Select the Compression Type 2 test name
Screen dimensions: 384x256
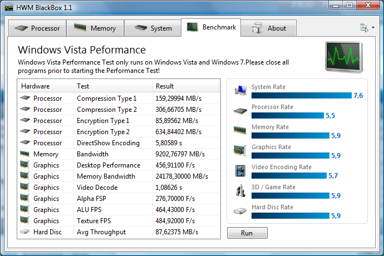coord(107,110)
